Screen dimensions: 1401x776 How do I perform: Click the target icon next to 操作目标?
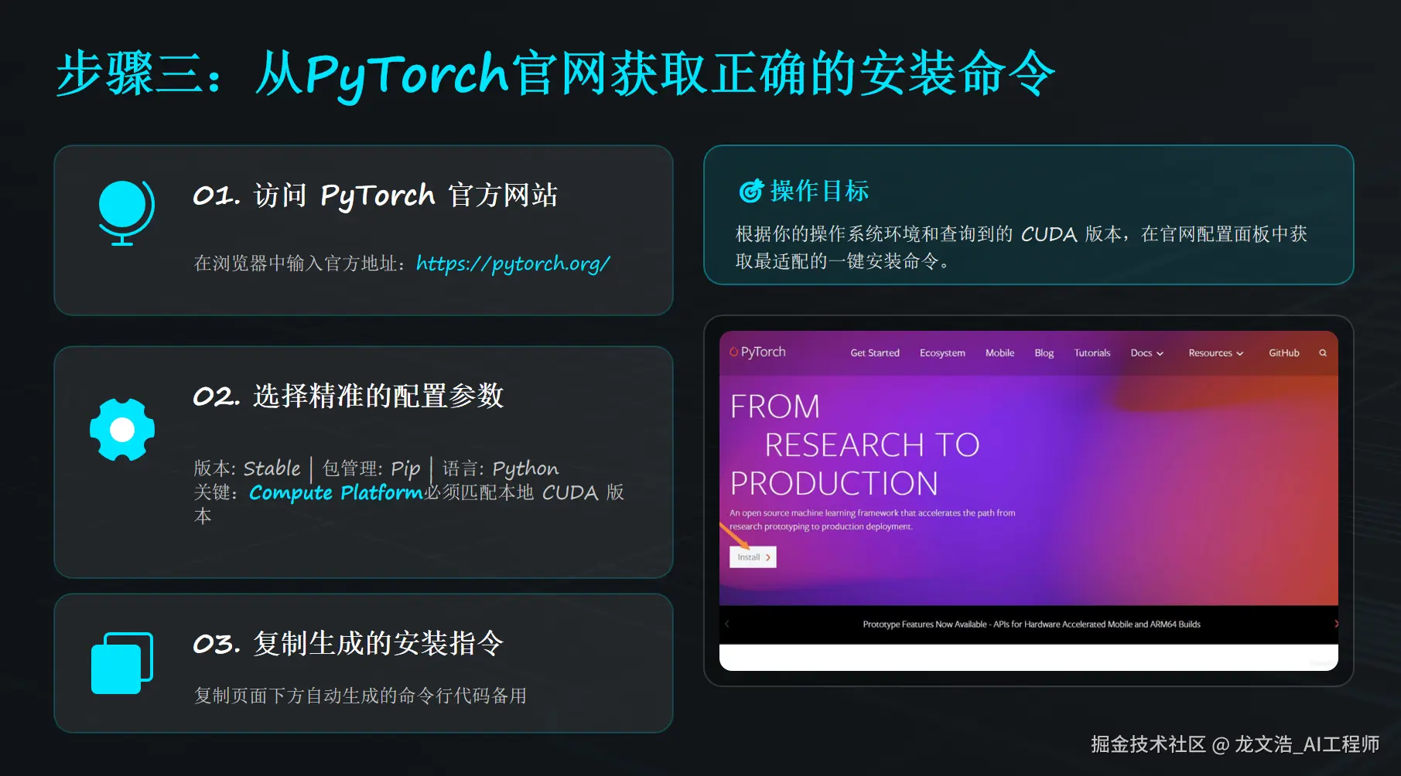[x=751, y=190]
